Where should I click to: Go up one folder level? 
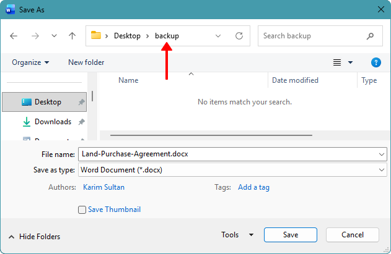coord(72,36)
